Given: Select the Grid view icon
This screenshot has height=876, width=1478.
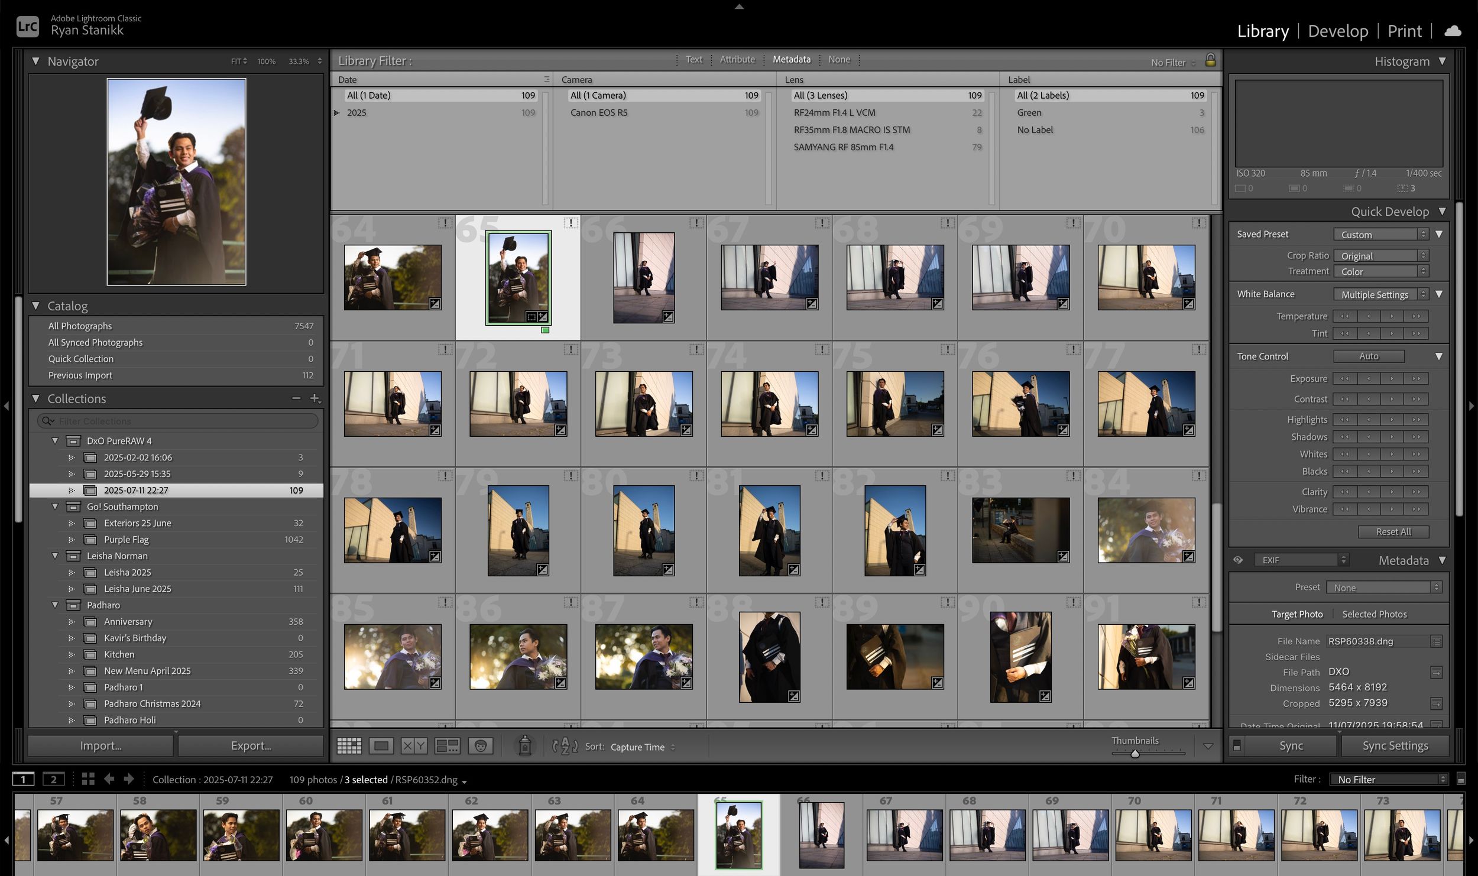Looking at the screenshot, I should [x=349, y=747].
